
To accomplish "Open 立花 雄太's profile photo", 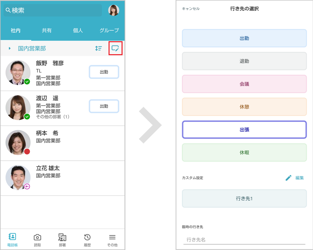I will click(x=18, y=177).
